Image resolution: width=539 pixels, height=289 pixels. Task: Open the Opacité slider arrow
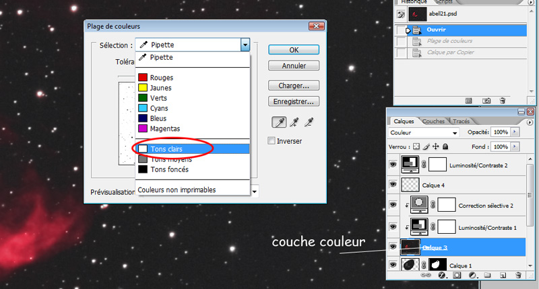pyautogui.click(x=515, y=132)
